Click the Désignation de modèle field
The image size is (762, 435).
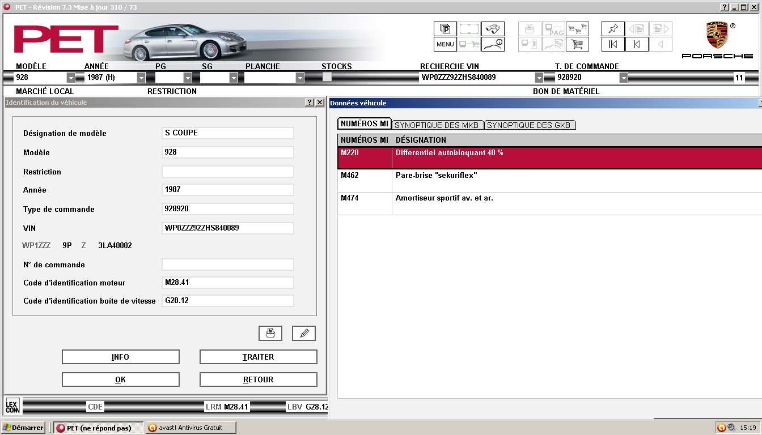228,133
